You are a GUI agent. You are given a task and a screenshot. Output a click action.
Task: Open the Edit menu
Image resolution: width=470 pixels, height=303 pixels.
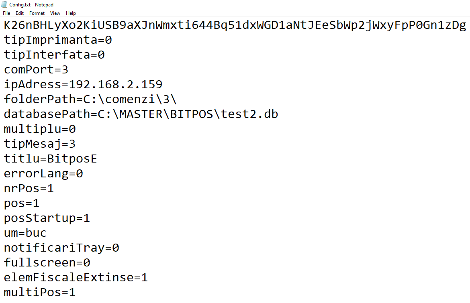click(20, 13)
